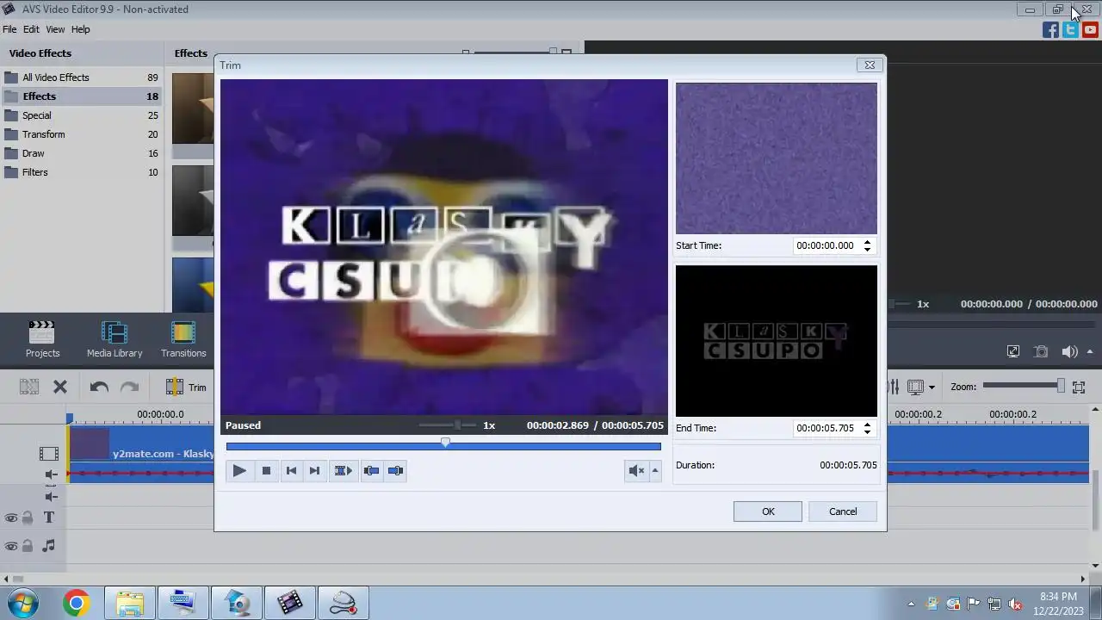Select the Draw effects category
The image size is (1102, 620).
[82, 153]
